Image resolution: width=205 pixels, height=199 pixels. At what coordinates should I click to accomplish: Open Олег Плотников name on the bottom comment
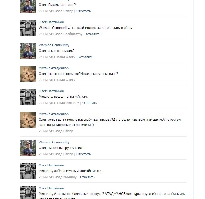[51, 188]
